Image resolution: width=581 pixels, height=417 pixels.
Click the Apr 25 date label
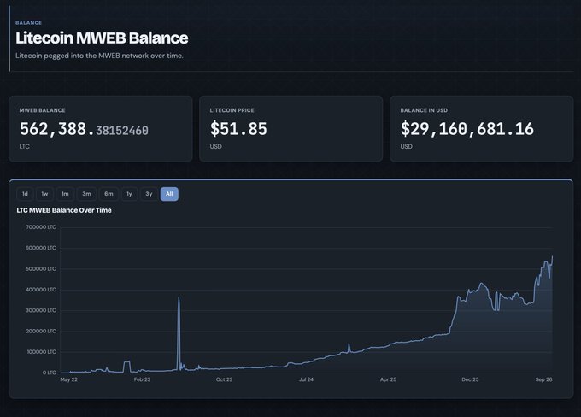(x=388, y=379)
